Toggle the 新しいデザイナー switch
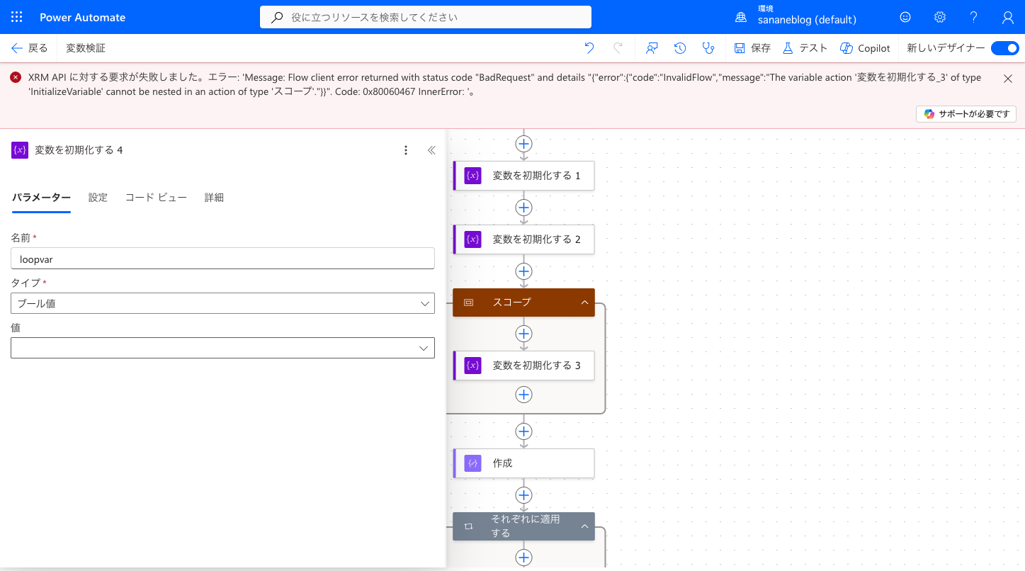This screenshot has width=1025, height=571. tap(1004, 48)
